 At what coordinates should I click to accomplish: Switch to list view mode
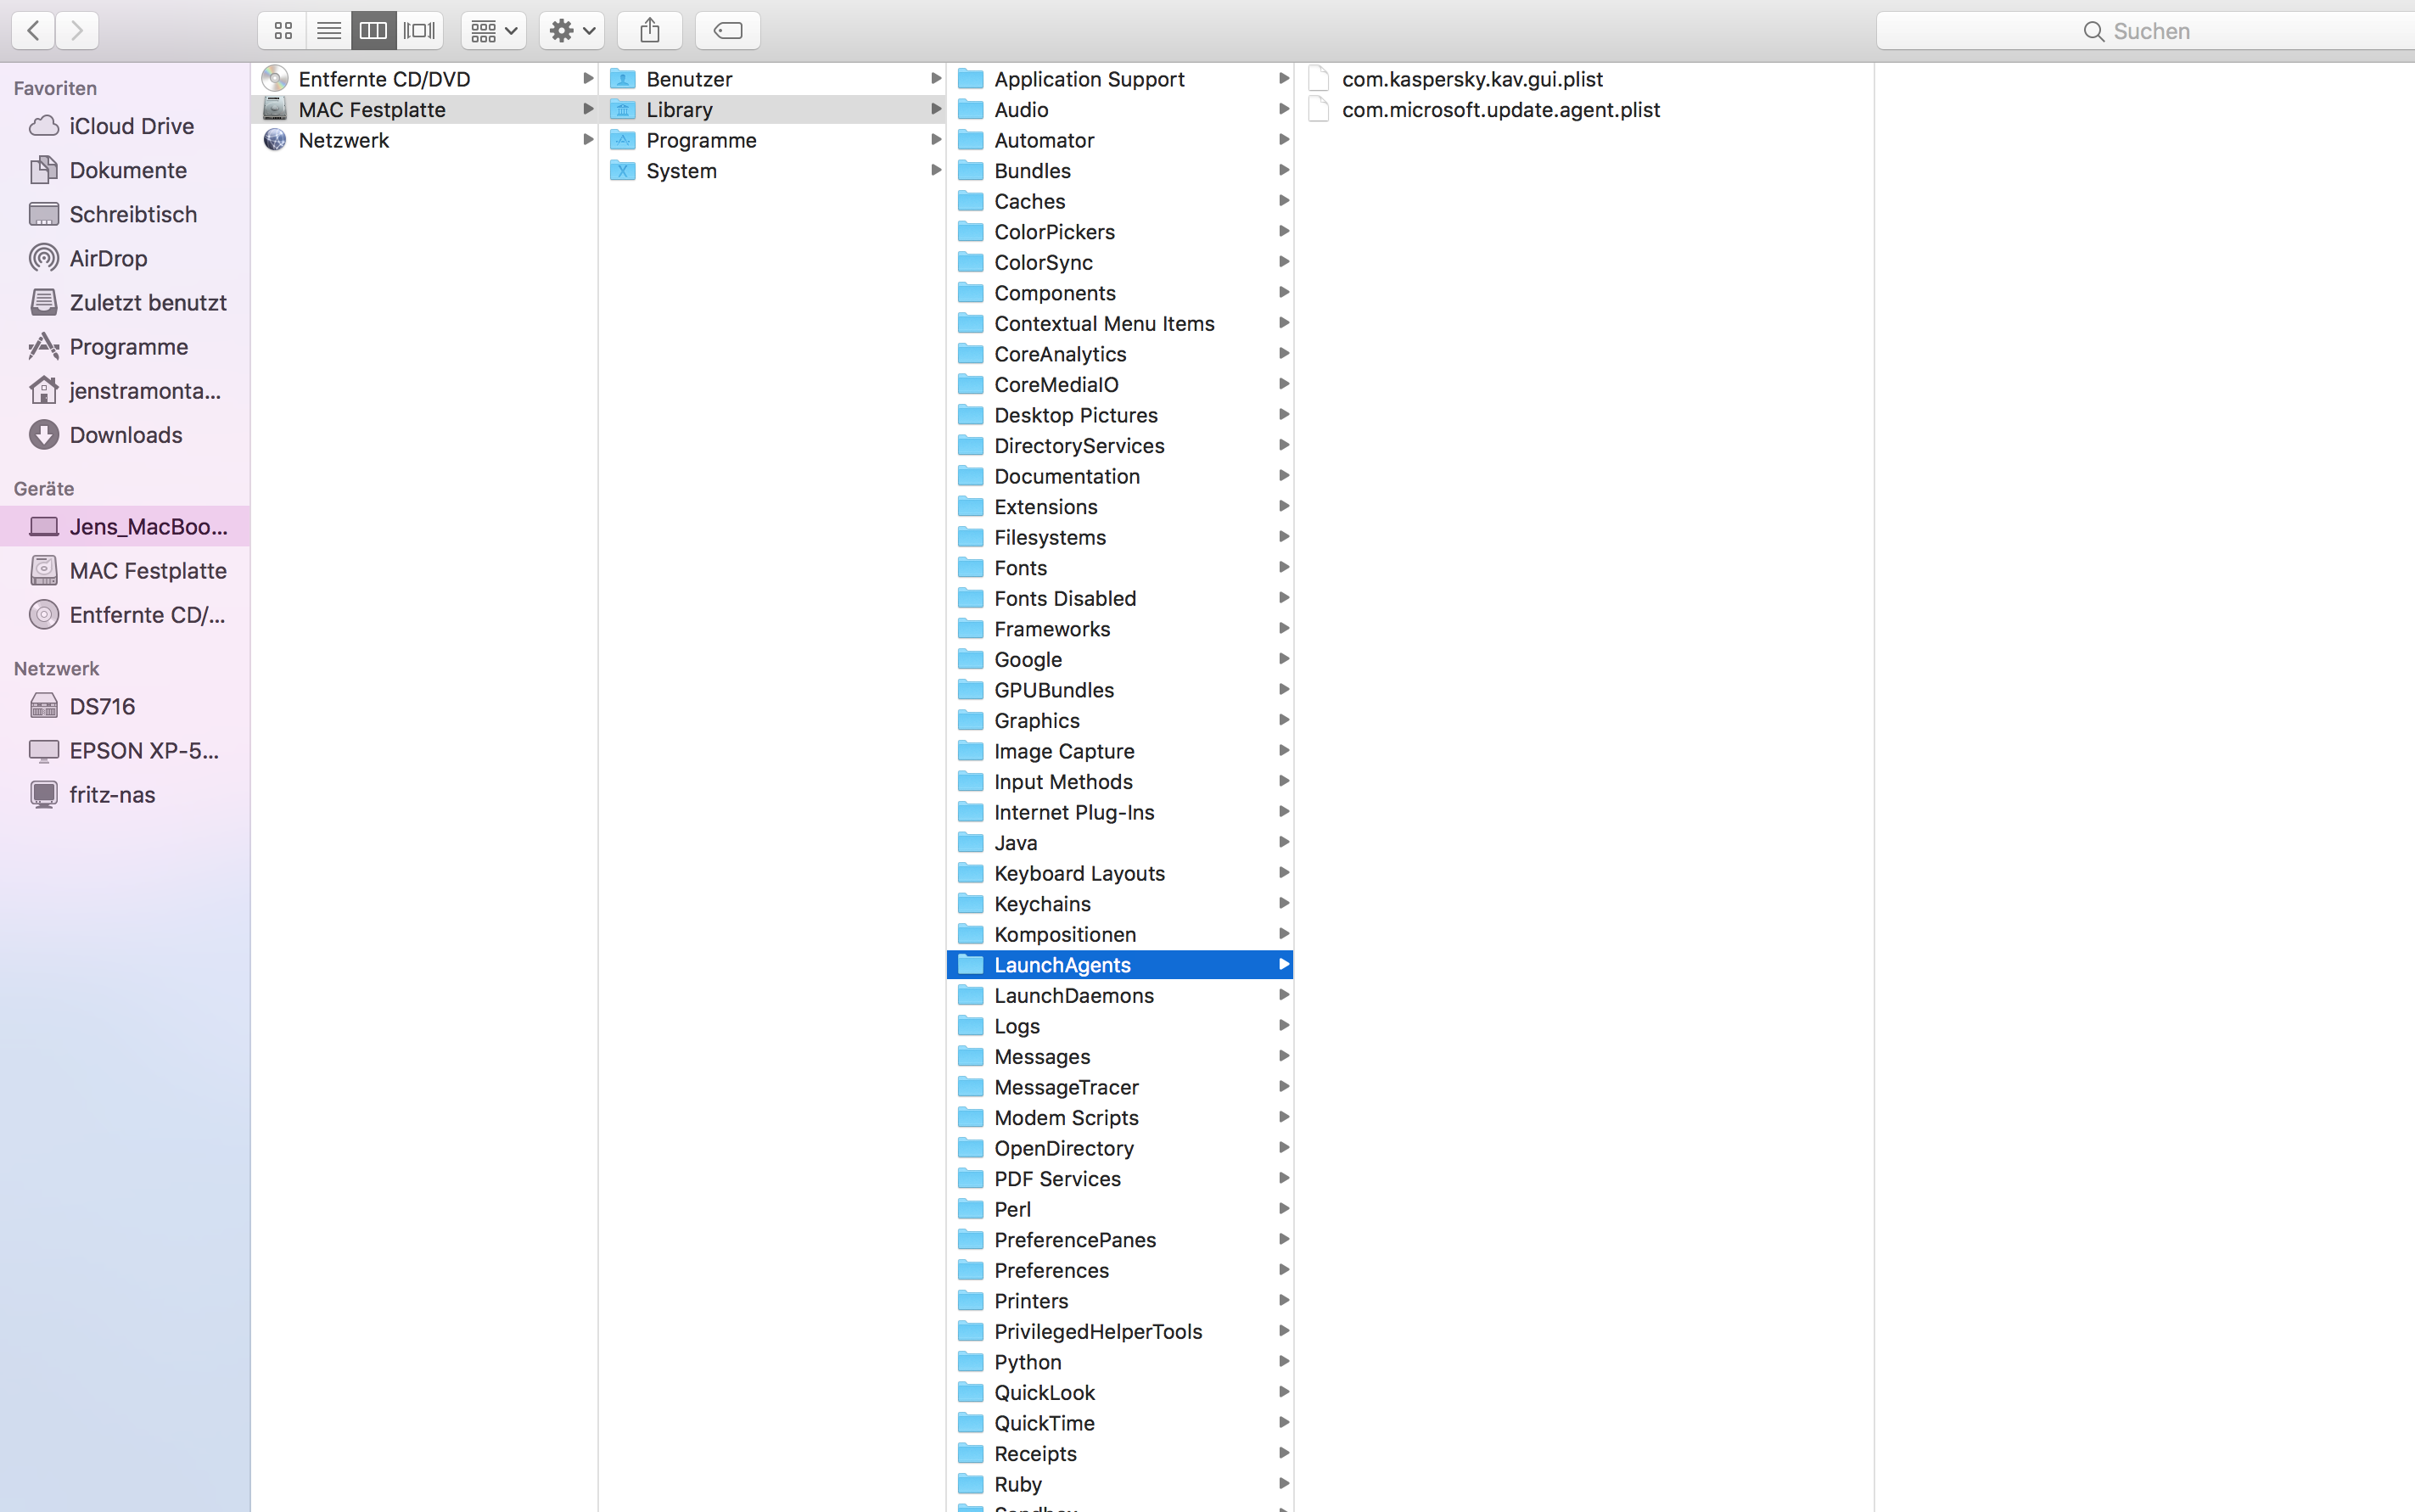(x=329, y=31)
